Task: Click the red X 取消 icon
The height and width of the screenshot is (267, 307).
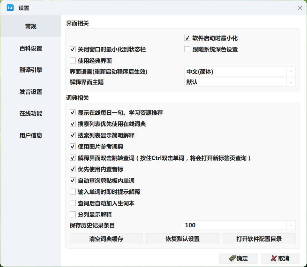Action: [x=274, y=258]
